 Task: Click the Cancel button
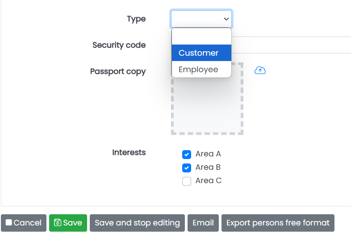point(24,223)
